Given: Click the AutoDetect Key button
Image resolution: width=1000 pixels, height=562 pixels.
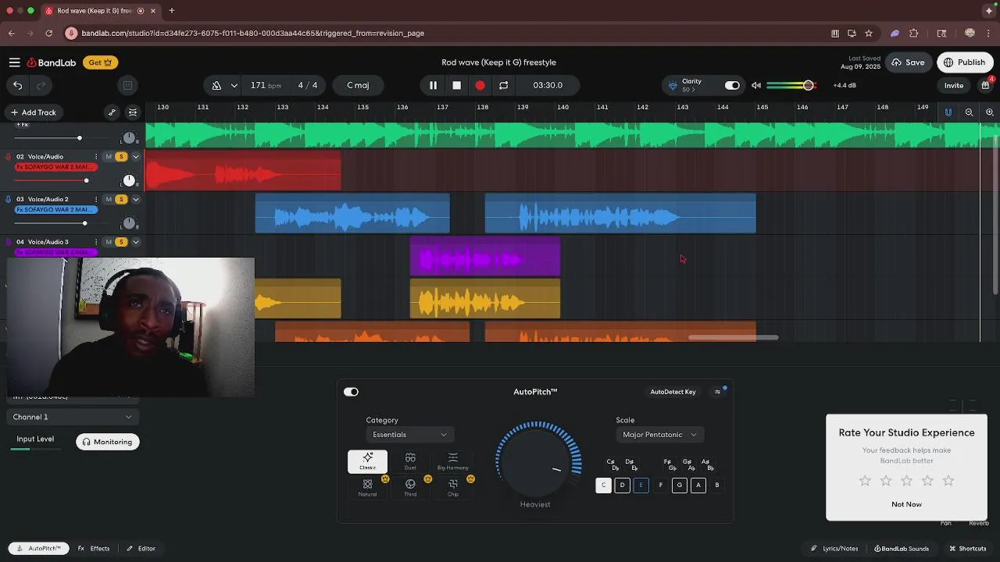Looking at the screenshot, I should click(673, 392).
